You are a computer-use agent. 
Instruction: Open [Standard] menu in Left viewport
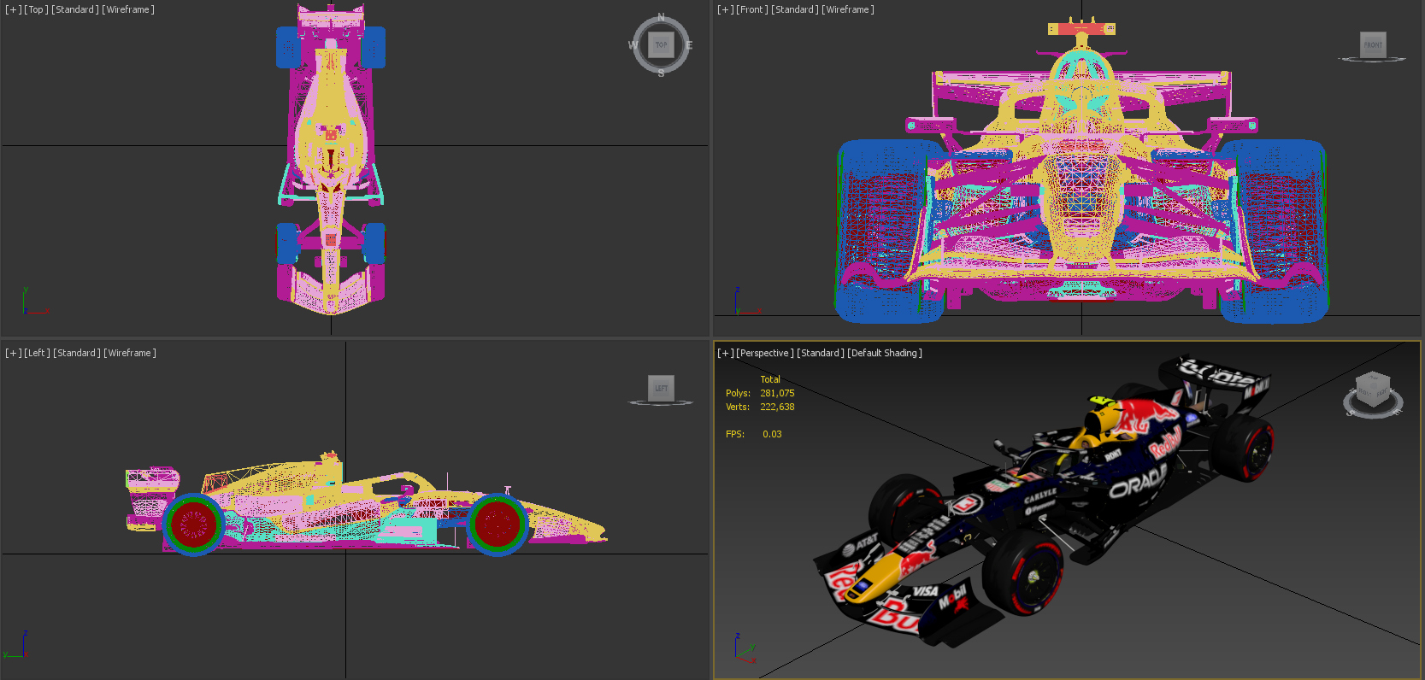tap(77, 353)
